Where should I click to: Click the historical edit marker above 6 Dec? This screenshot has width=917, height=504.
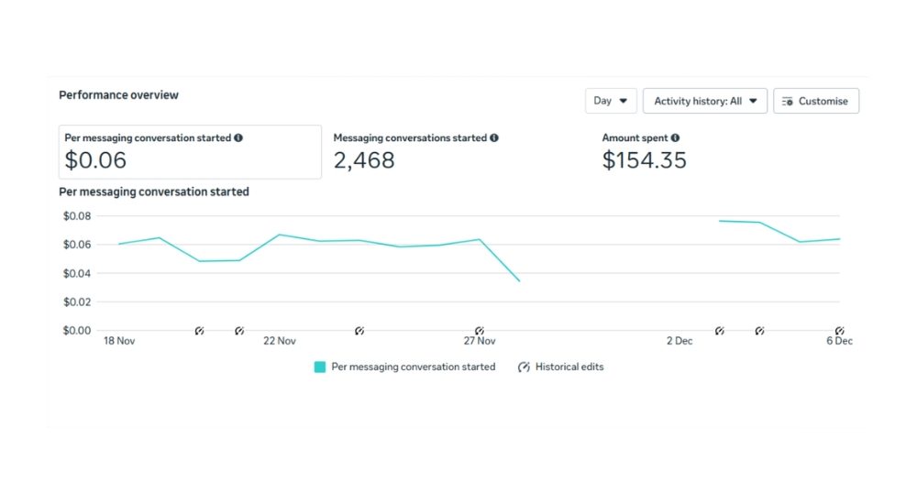(x=839, y=330)
